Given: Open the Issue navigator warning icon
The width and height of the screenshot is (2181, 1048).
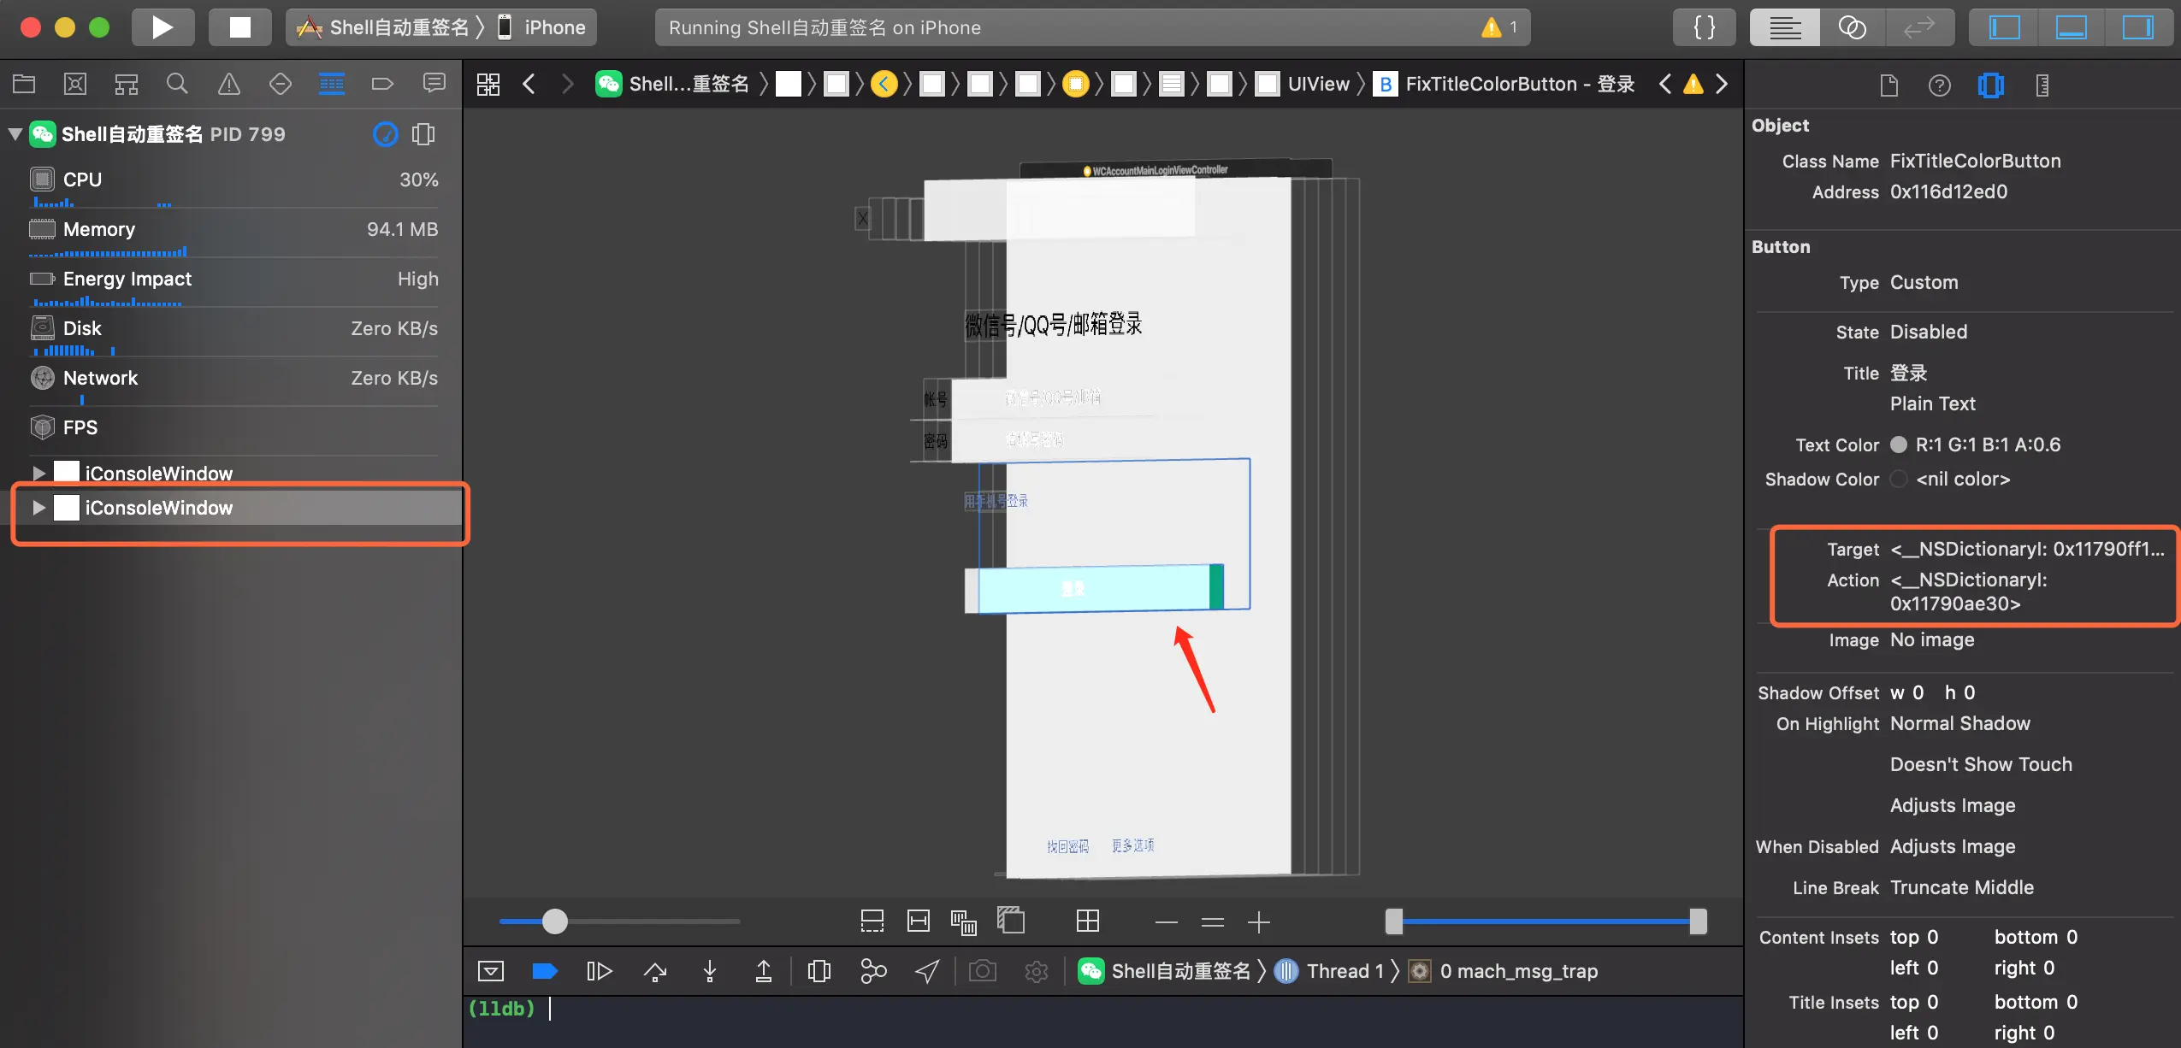Looking at the screenshot, I should (x=228, y=84).
